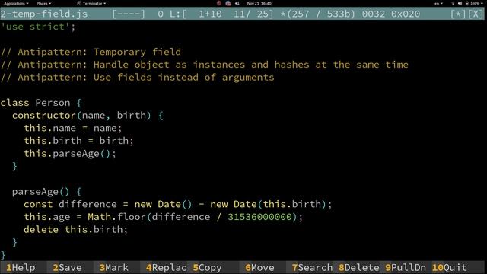This screenshot has width=487, height=274.
Task: Click the third tray icon beside the clock
Action: coord(237,3)
